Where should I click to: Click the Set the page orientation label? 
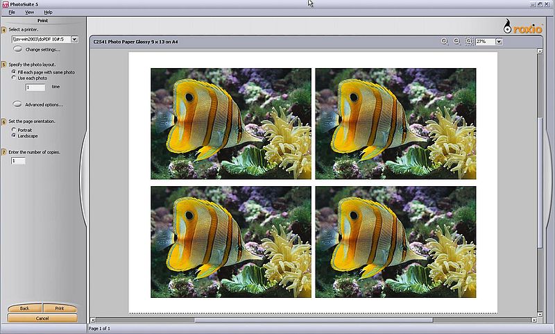(x=32, y=121)
